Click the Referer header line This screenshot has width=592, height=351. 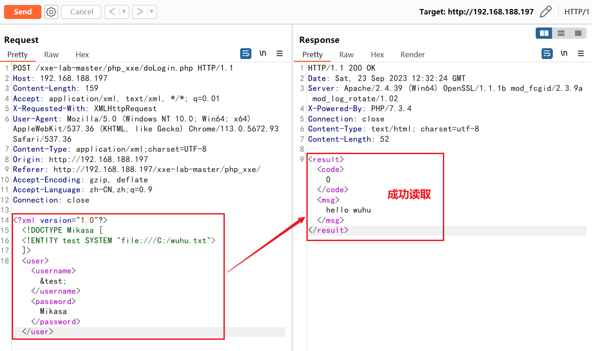(137, 169)
